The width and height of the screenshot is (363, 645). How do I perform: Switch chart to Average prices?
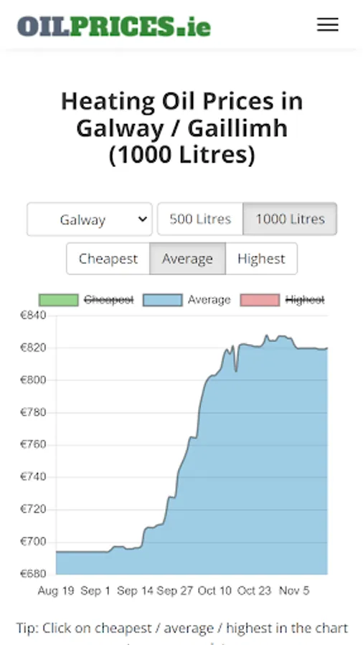click(x=187, y=259)
